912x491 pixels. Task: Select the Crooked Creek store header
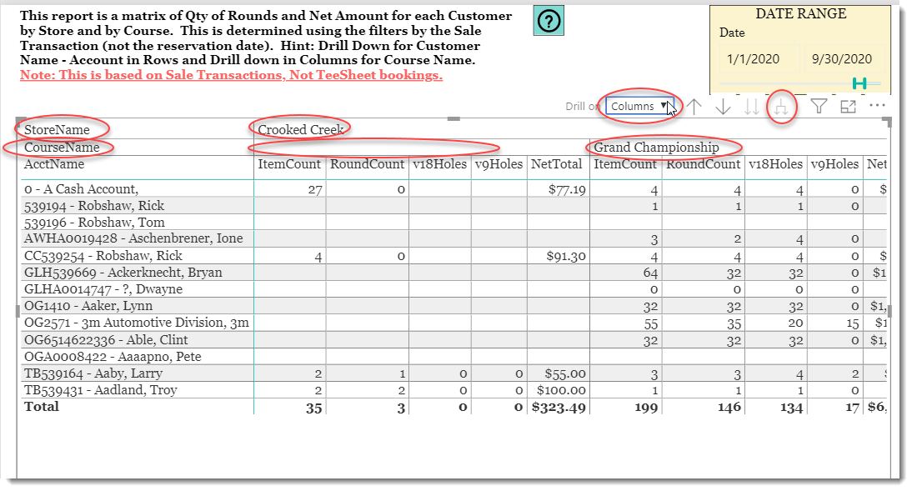click(301, 130)
